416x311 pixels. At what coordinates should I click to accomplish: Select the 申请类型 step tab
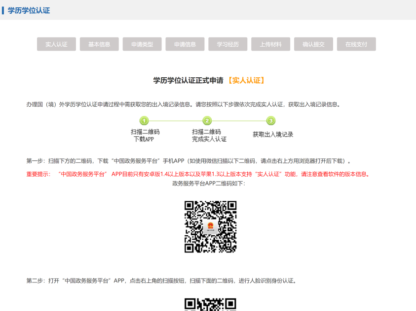click(142, 44)
